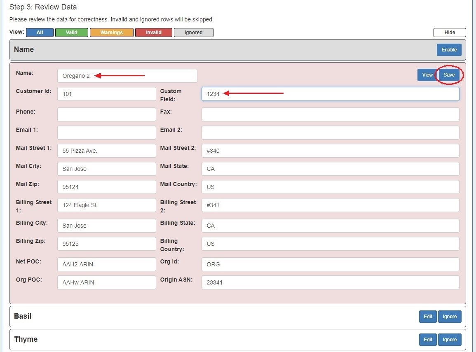Show only Ignored rows
The image size is (476, 352).
(194, 33)
